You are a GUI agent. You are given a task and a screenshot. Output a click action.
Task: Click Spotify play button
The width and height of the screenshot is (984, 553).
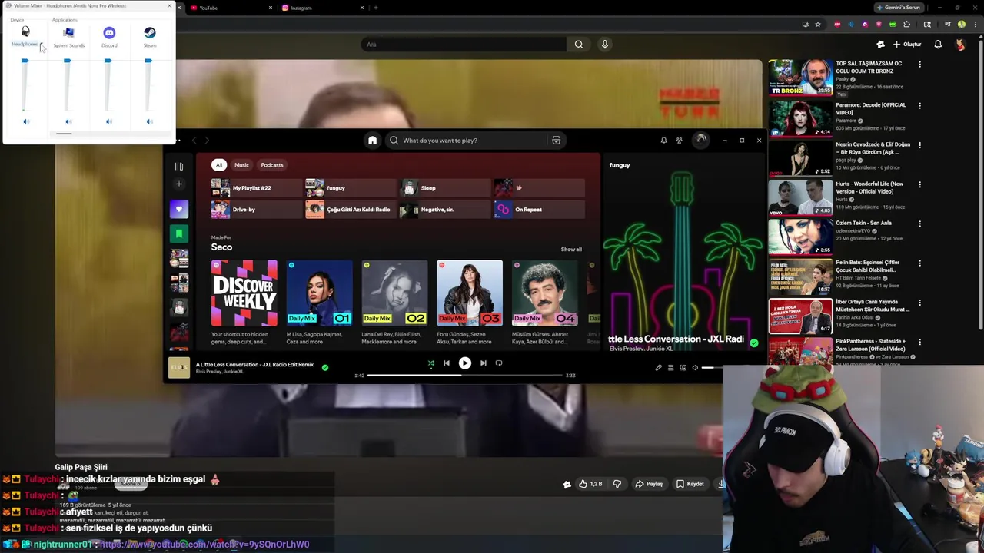tap(465, 363)
